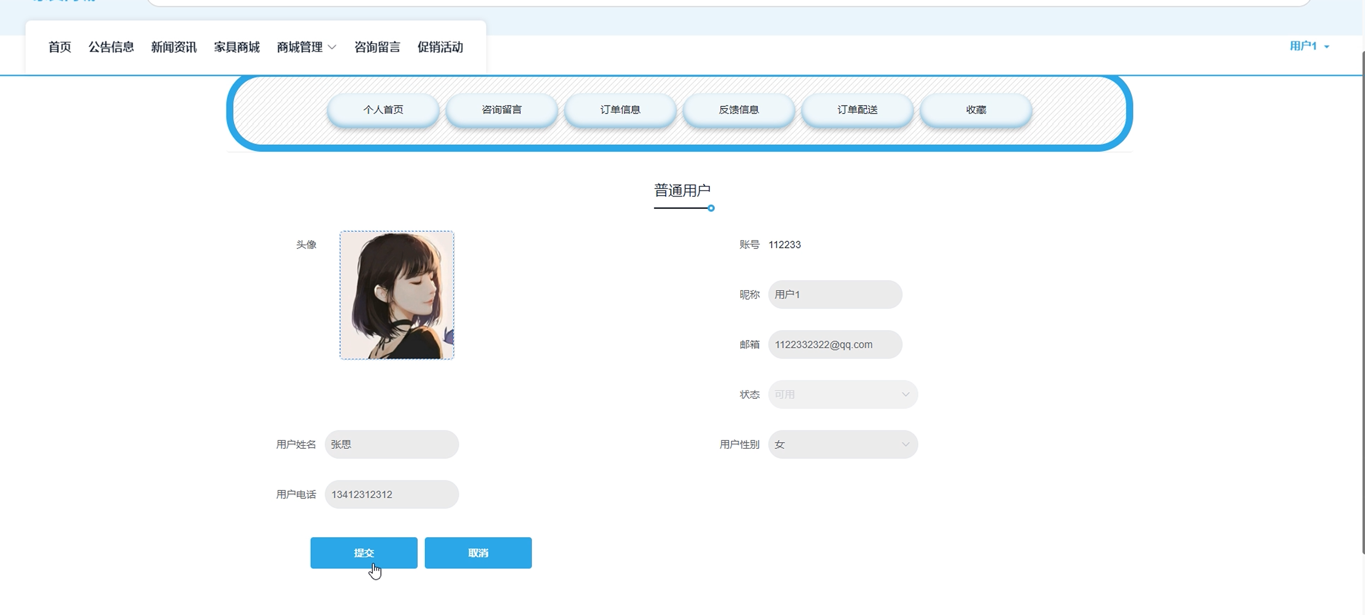This screenshot has height=615, width=1365.
Task: Open the 收藏 favorites tab
Action: [975, 110]
